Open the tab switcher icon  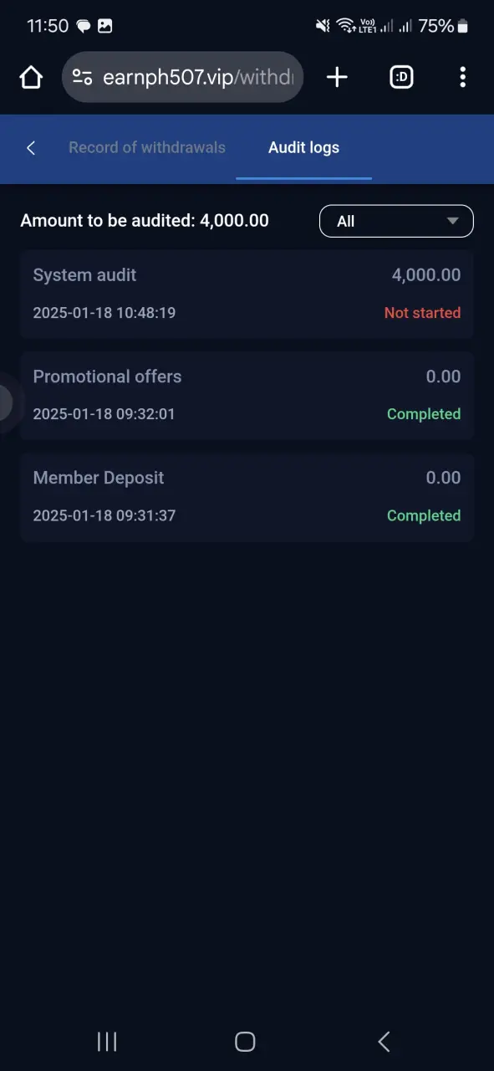click(x=402, y=78)
